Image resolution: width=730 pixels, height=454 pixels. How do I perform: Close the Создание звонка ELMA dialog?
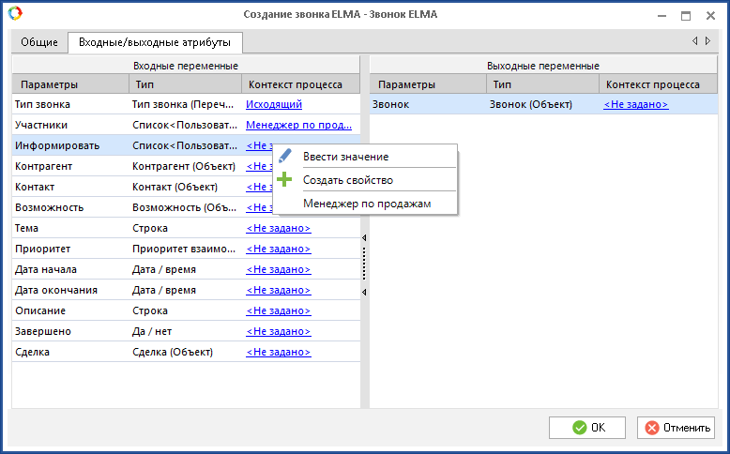[x=710, y=15]
